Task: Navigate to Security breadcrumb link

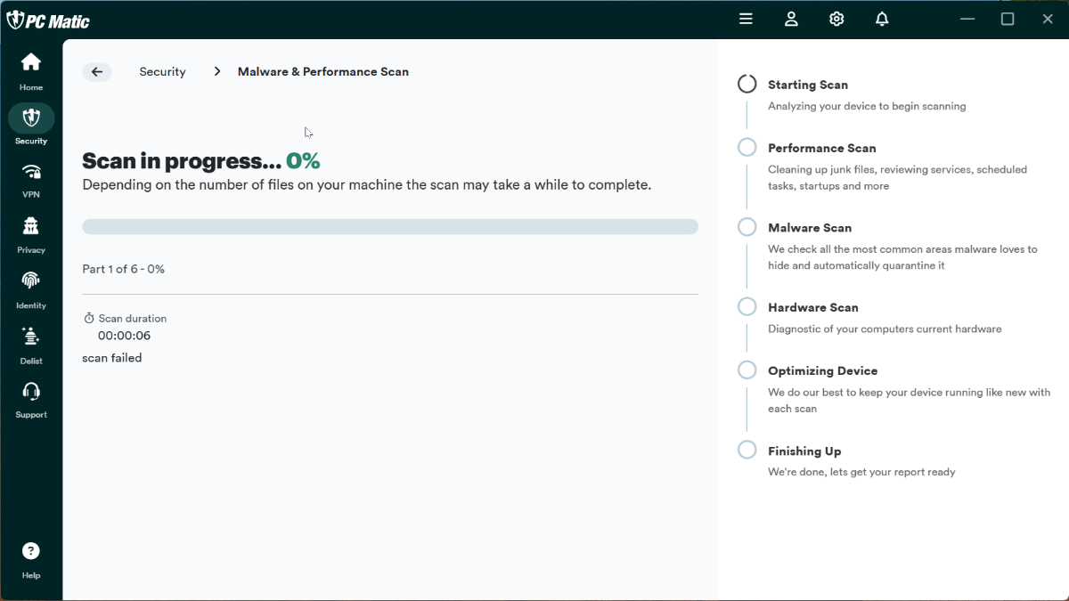Action: (x=162, y=72)
